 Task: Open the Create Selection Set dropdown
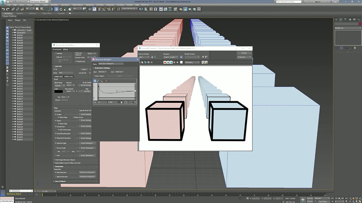point(129,9)
